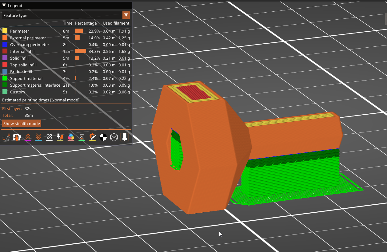This screenshot has height=252, width=387.
Task: Toggle shells wireframe cube icon
Action: pos(114,137)
